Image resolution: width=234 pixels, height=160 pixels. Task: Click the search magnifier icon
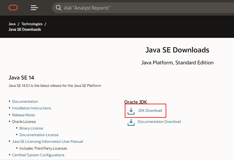pyautogui.click(x=58, y=8)
